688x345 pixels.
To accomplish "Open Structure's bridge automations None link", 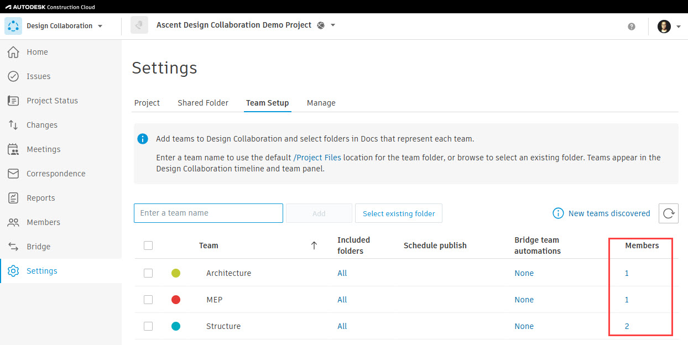I will coord(524,326).
